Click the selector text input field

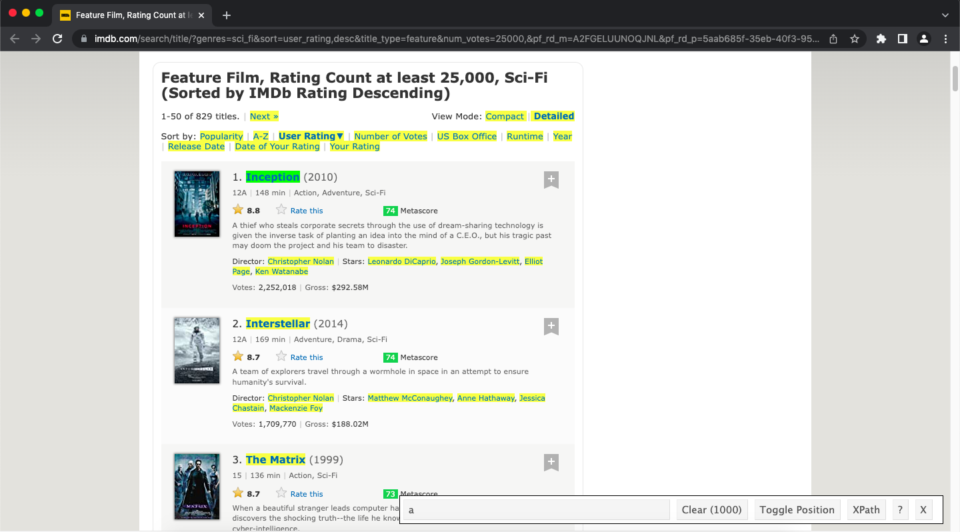click(536, 510)
